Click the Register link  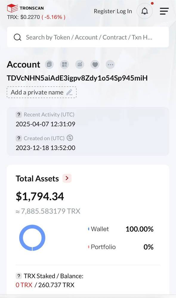point(104,11)
